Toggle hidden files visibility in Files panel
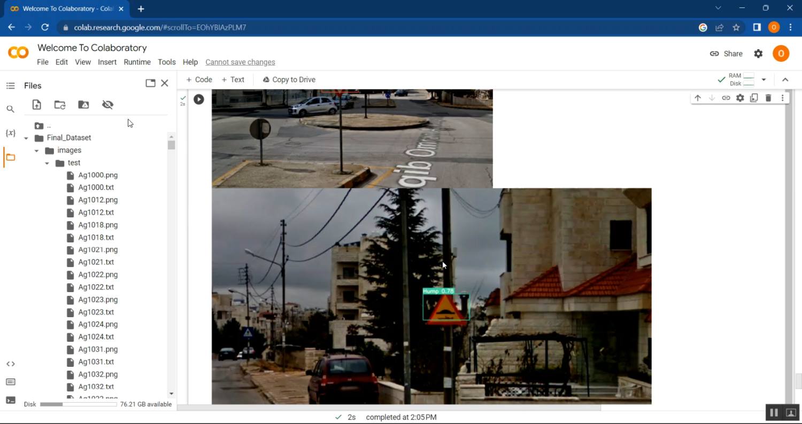 (x=107, y=105)
